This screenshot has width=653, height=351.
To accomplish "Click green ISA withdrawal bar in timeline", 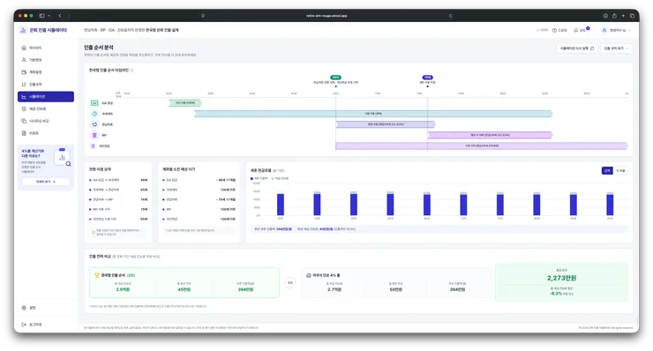I will point(185,103).
